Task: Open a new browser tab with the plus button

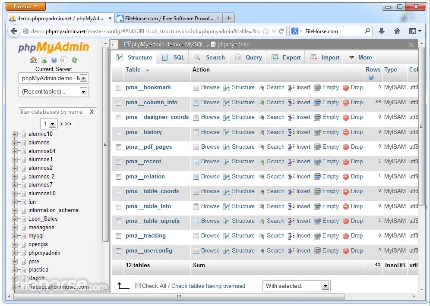Action: [x=229, y=19]
